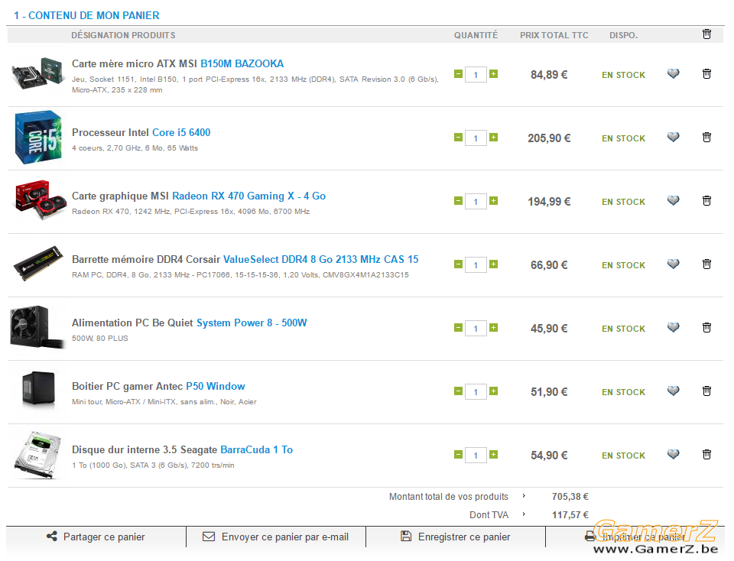Click the 705,38 € products total amount
The height and width of the screenshot is (561, 734).
570,497
